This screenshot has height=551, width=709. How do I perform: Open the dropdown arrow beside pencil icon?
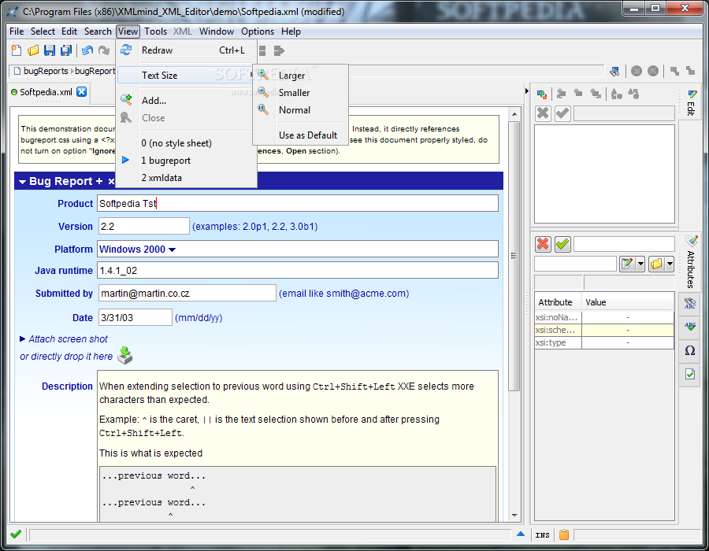coord(640,264)
